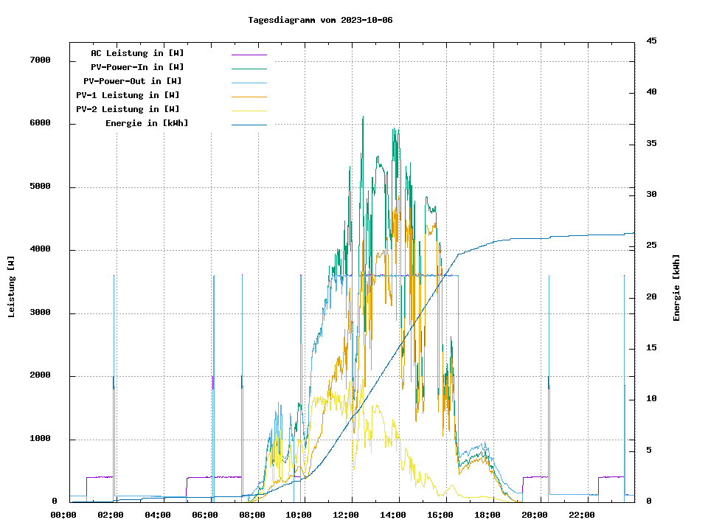Select the PV-2 Leistung legend label

pyautogui.click(x=128, y=109)
